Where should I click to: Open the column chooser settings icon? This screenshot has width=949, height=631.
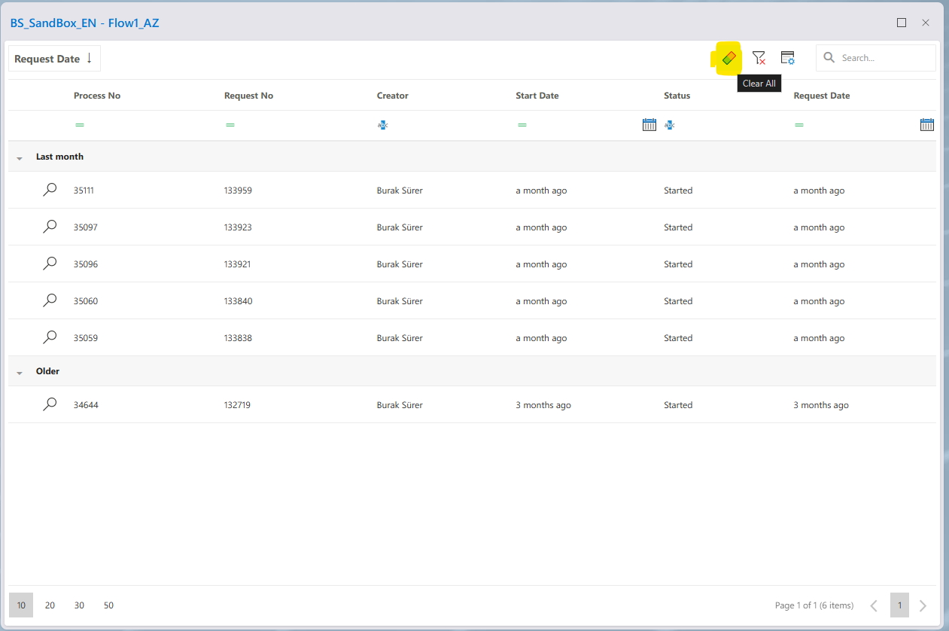coord(788,58)
